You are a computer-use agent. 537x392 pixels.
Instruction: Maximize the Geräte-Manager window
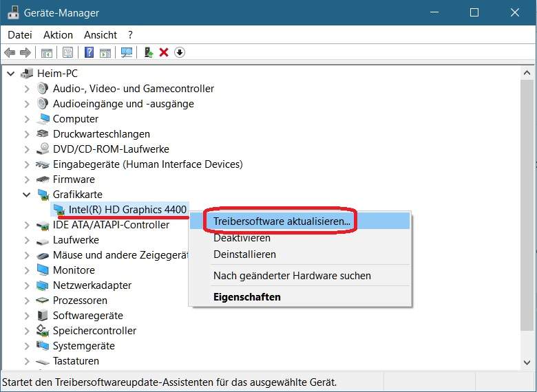click(x=474, y=12)
